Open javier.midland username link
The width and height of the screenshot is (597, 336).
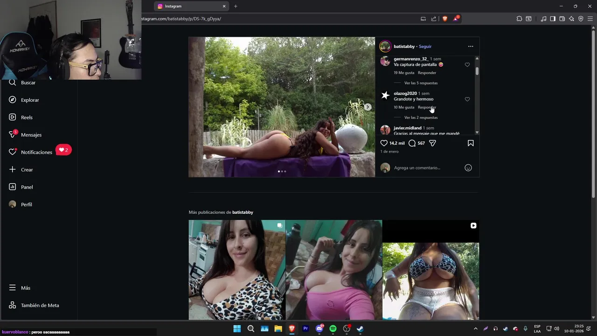(x=408, y=128)
